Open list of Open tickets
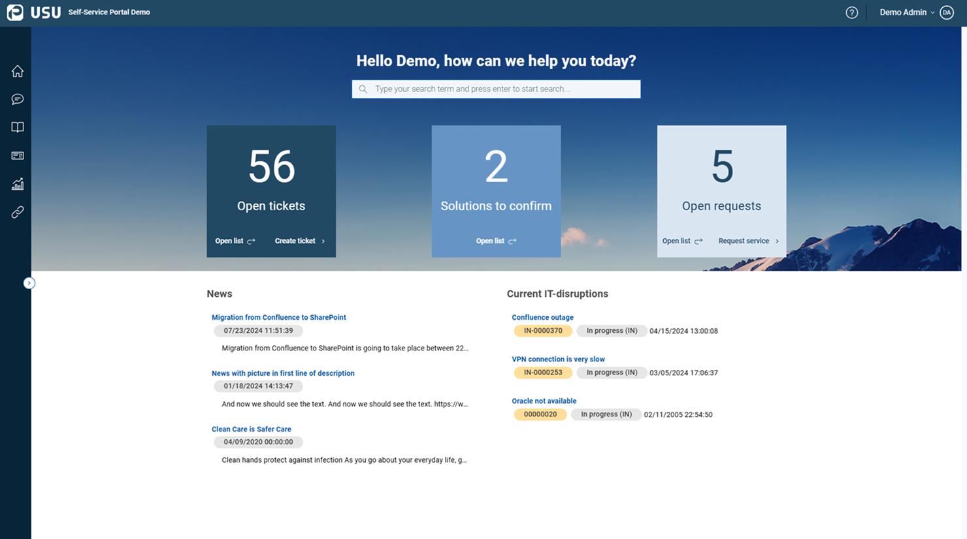Screen dimensions: 967x539 coord(235,241)
